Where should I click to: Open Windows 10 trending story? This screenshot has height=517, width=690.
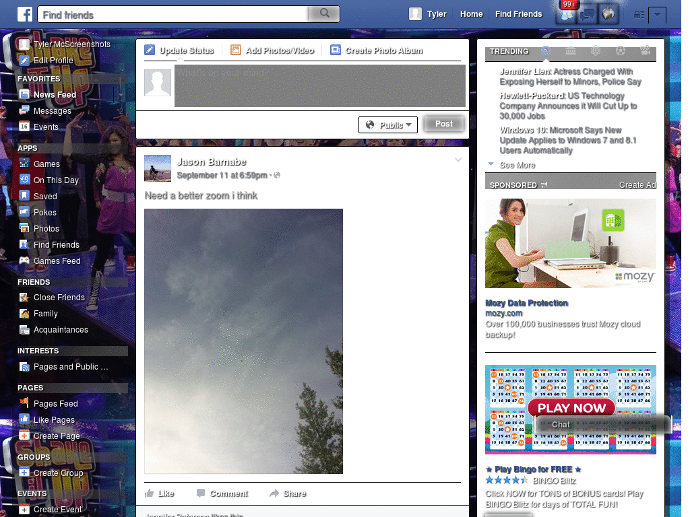tap(567, 140)
